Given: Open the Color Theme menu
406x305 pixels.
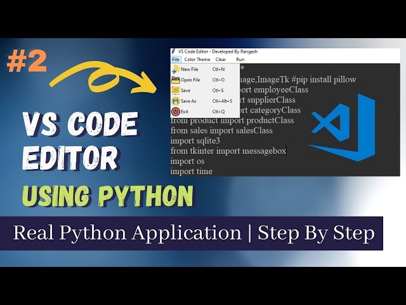Looking at the screenshot, I should click(x=197, y=59).
